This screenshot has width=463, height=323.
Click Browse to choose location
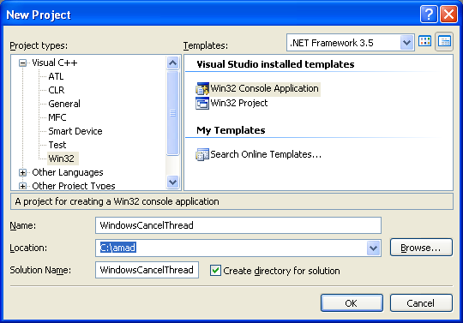[421, 248]
